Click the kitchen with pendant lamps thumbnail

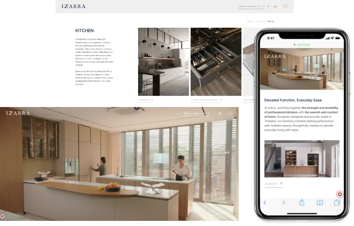(x=163, y=62)
